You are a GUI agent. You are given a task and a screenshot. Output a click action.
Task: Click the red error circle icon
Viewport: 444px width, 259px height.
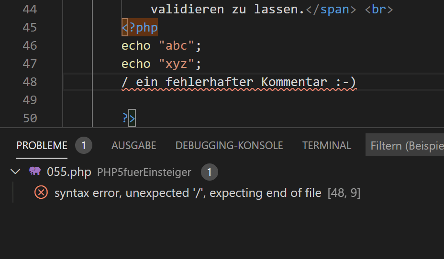point(41,193)
